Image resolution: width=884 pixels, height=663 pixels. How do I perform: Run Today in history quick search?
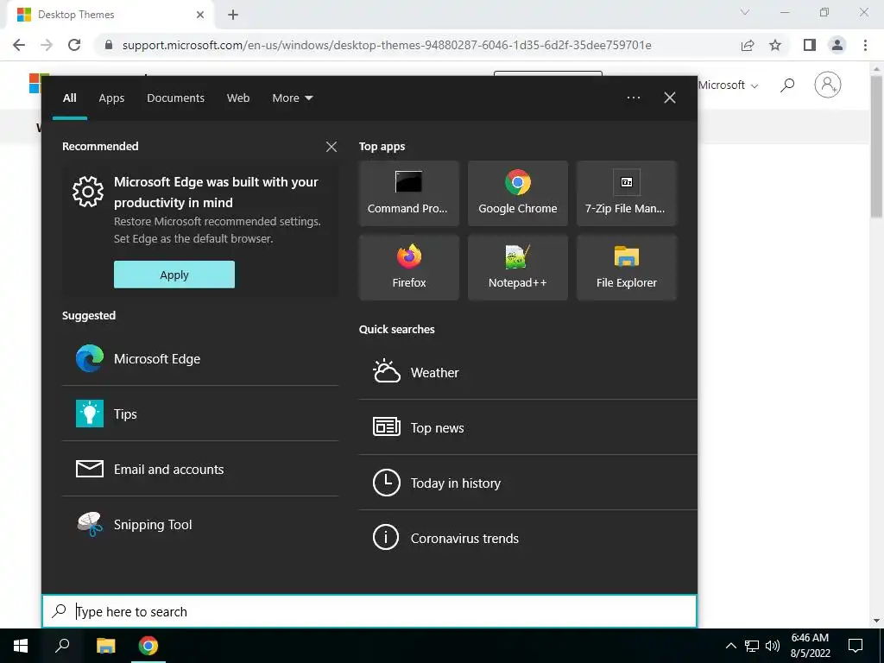(x=527, y=483)
